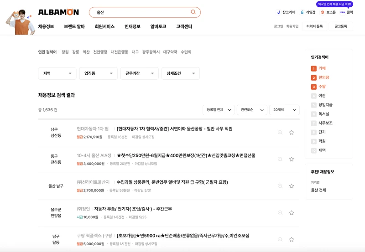Select popular search 당일지급
The width and height of the screenshot is (365, 252).
(x=325, y=105)
